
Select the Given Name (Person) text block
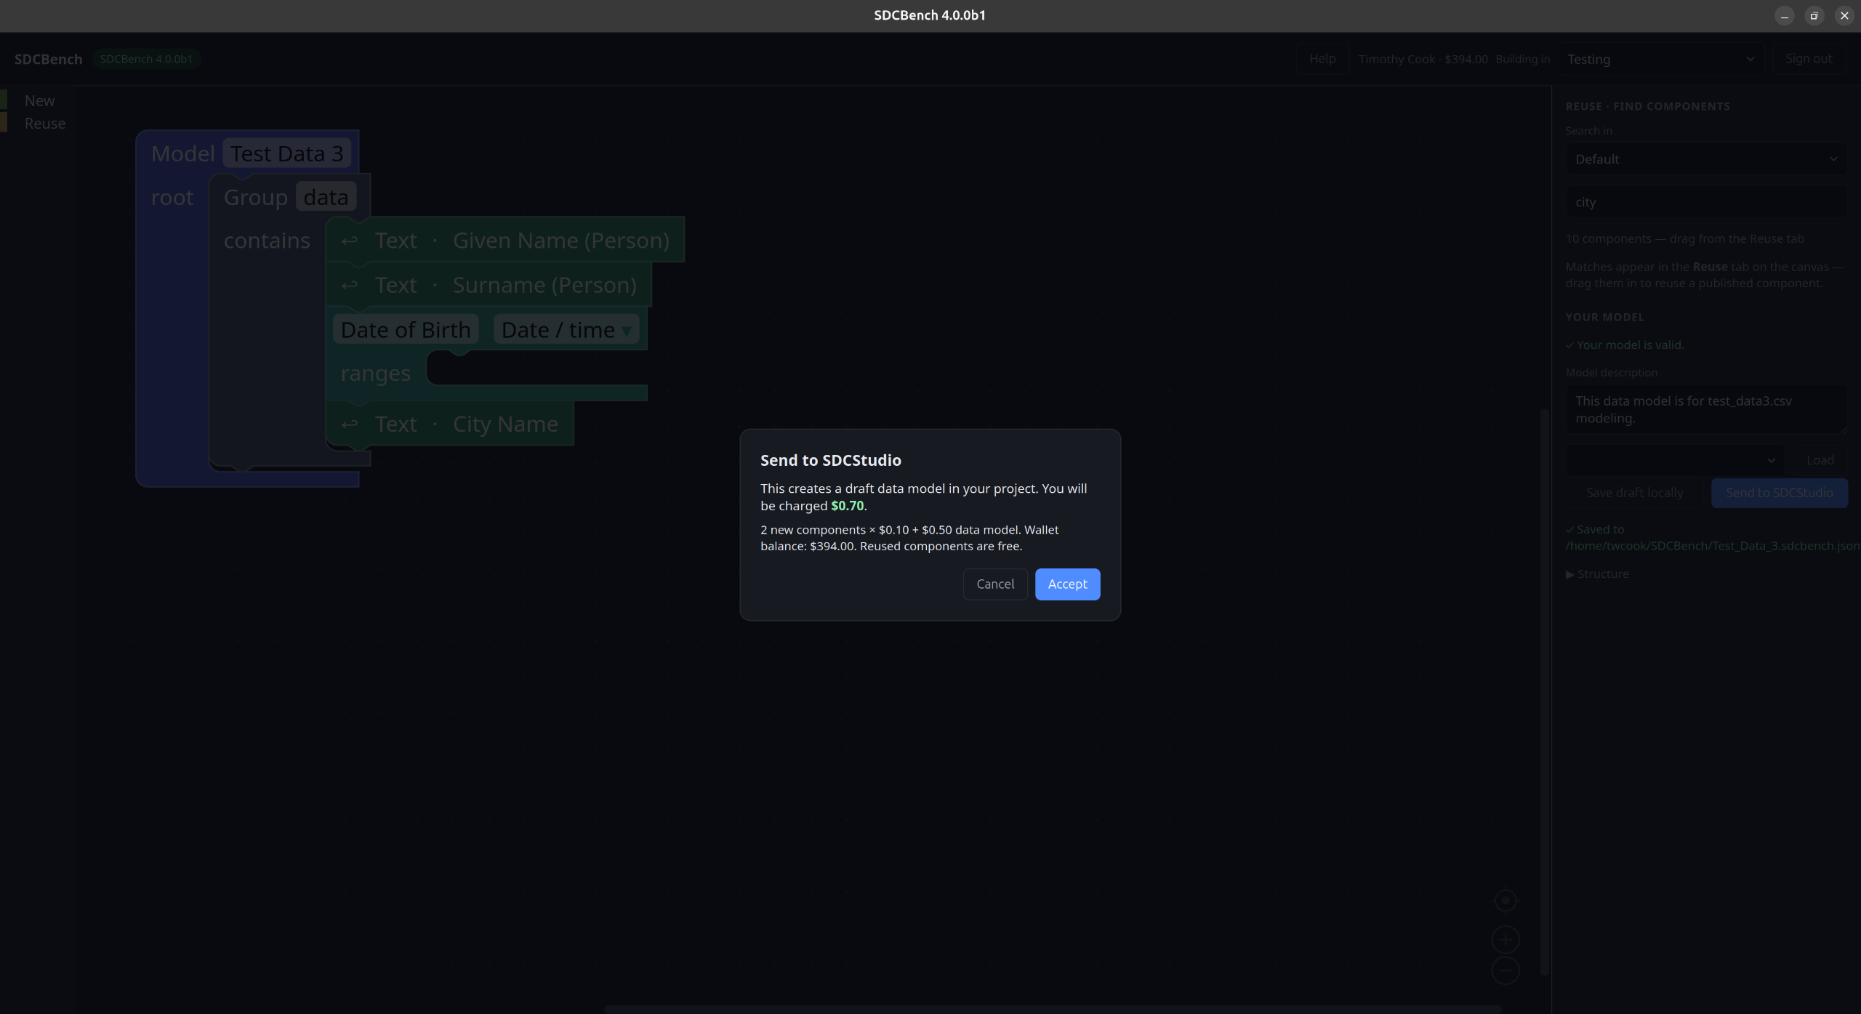coord(505,240)
